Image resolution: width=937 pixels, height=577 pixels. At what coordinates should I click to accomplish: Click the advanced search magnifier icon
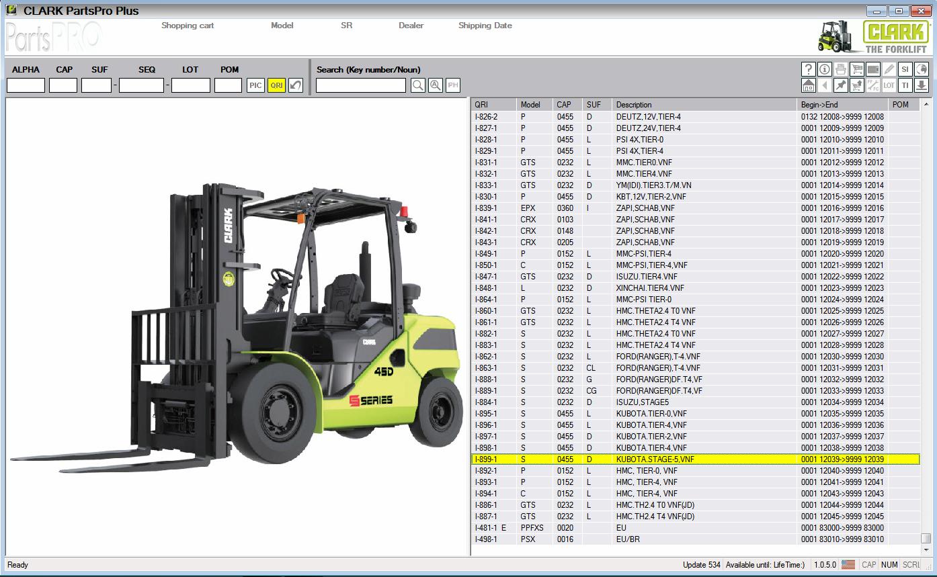pyautogui.click(x=436, y=85)
